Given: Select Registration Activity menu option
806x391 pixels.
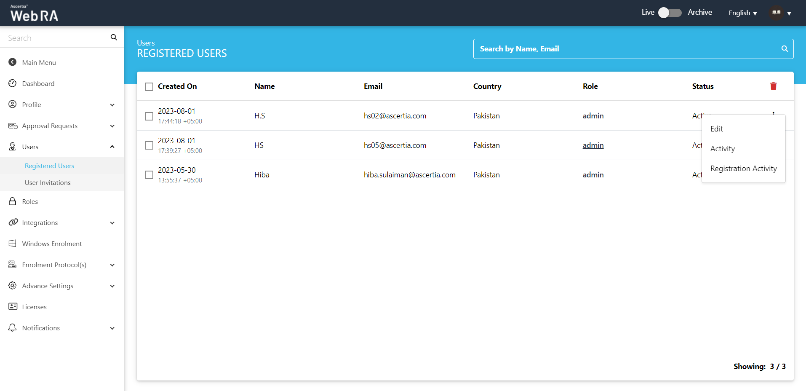Looking at the screenshot, I should pyautogui.click(x=743, y=169).
